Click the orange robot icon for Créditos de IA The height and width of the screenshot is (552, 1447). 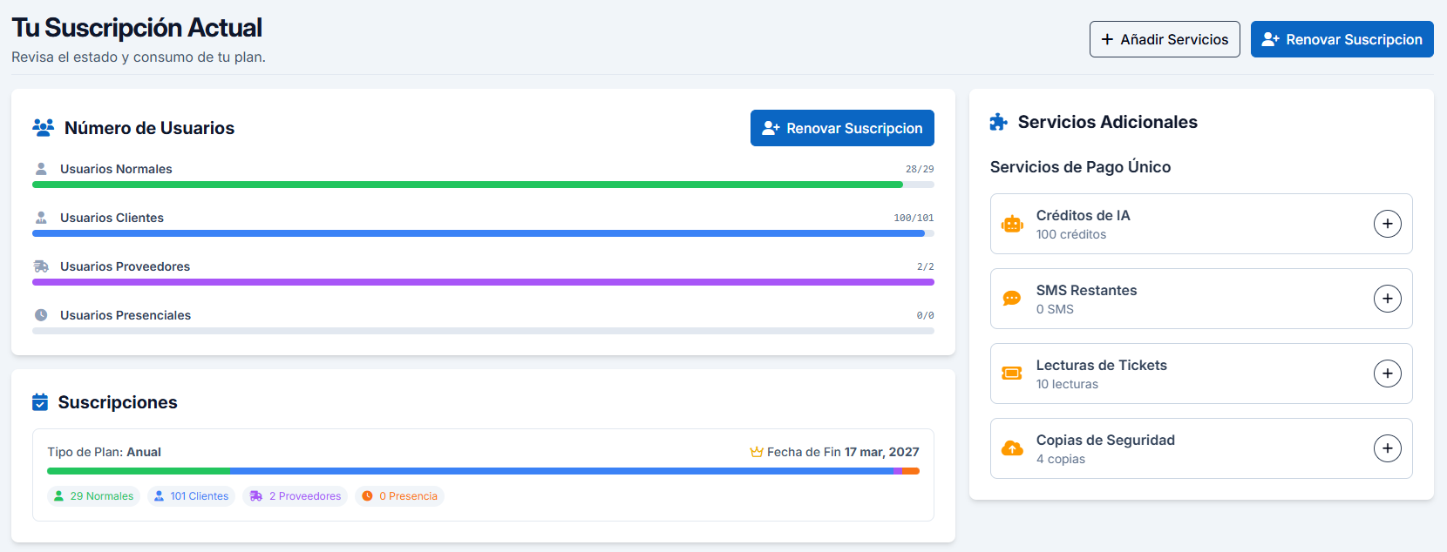coord(1012,225)
